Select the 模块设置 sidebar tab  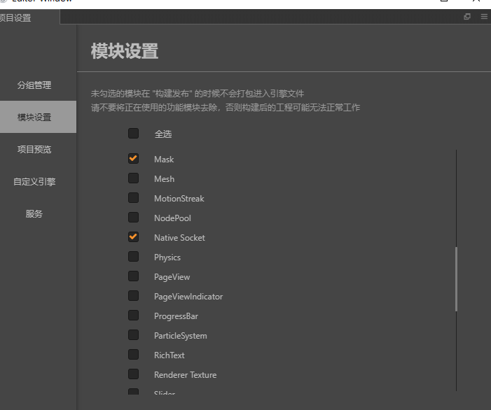[38, 117]
